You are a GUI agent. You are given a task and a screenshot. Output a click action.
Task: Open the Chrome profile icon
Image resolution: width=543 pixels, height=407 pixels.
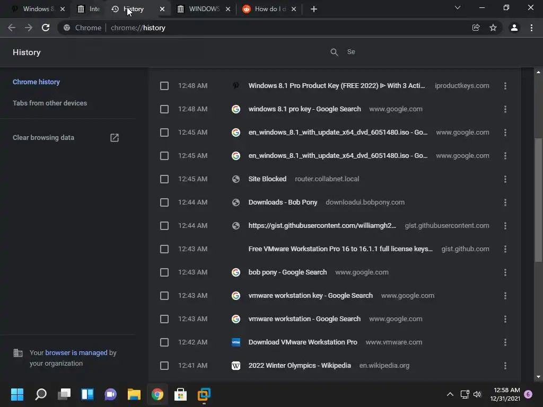point(514,28)
